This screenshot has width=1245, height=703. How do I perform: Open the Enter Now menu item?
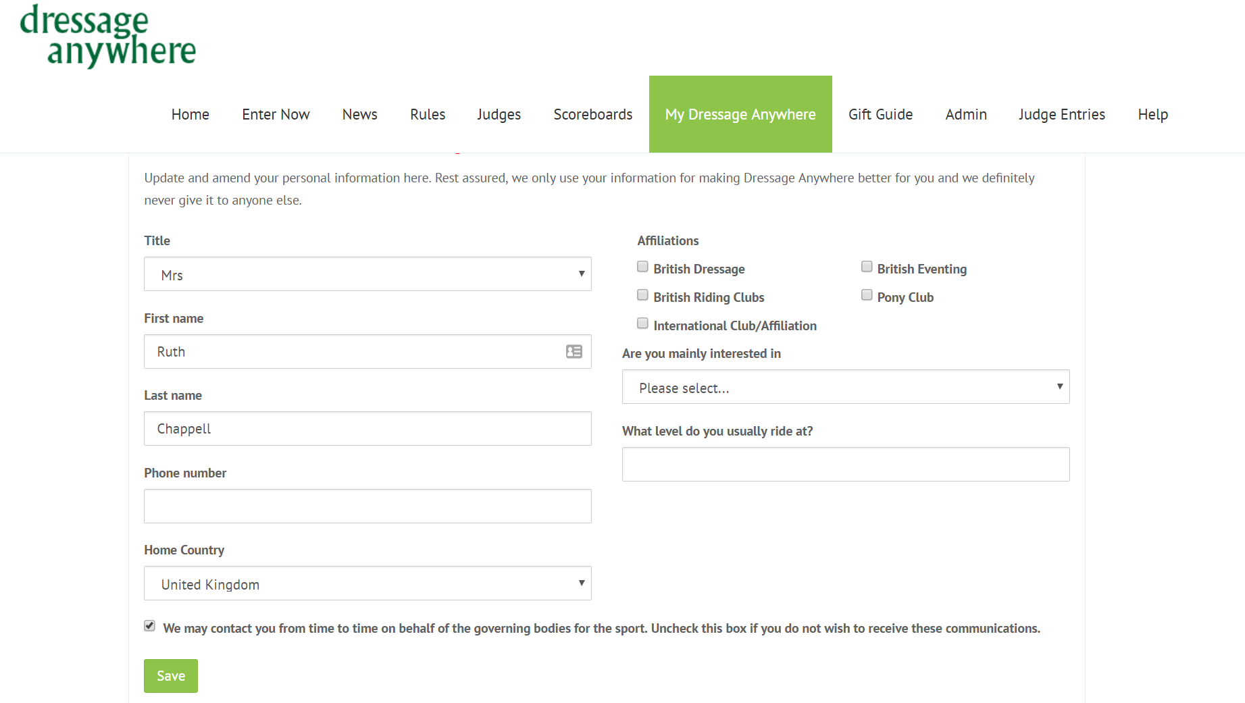point(276,114)
